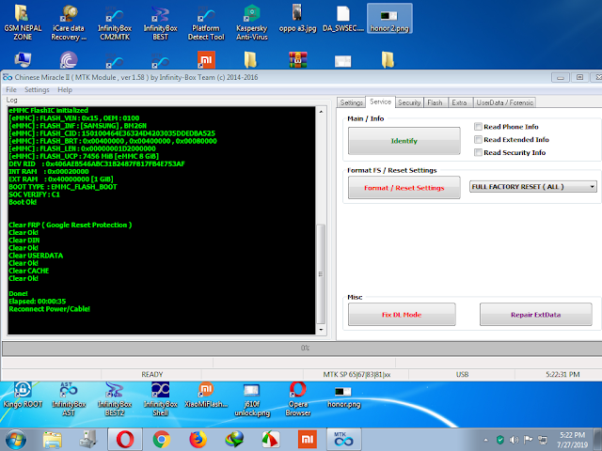
Task: Open Kaspersky Anti-Virus desktop icon
Action: (x=252, y=23)
